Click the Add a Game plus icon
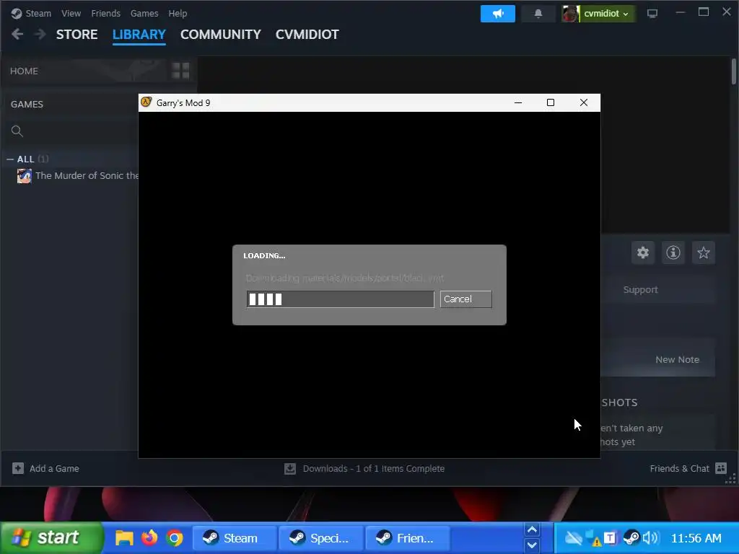This screenshot has width=739, height=554. (x=18, y=468)
